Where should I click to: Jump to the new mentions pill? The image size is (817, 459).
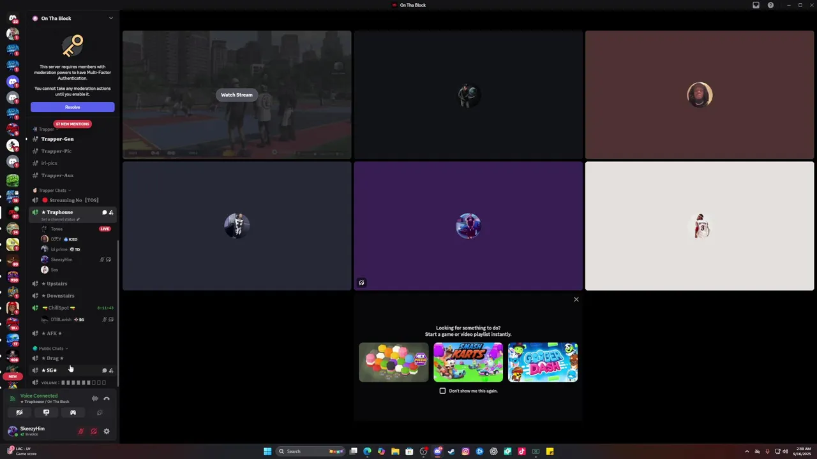pos(72,124)
